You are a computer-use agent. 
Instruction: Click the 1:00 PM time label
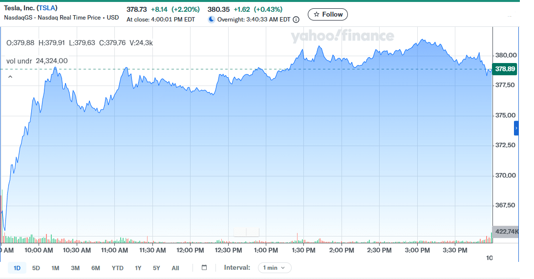266,250
